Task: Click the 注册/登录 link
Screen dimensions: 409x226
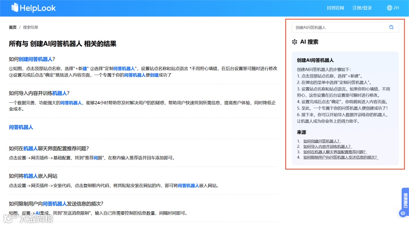Action: [x=362, y=8]
